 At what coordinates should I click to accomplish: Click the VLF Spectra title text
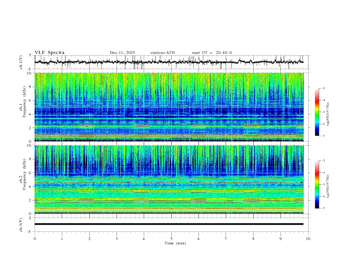tap(50, 53)
